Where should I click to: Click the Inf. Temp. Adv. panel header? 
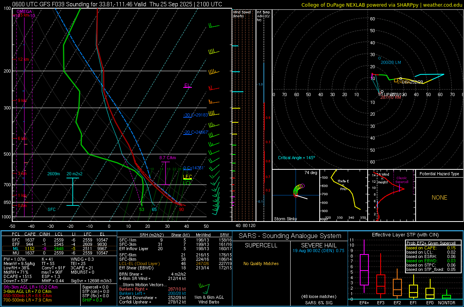pos(263,16)
